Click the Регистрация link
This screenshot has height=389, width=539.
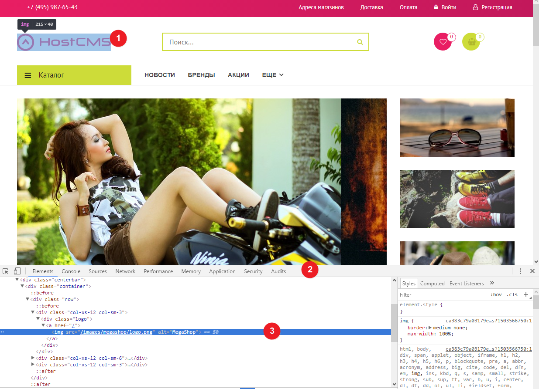[x=496, y=7]
